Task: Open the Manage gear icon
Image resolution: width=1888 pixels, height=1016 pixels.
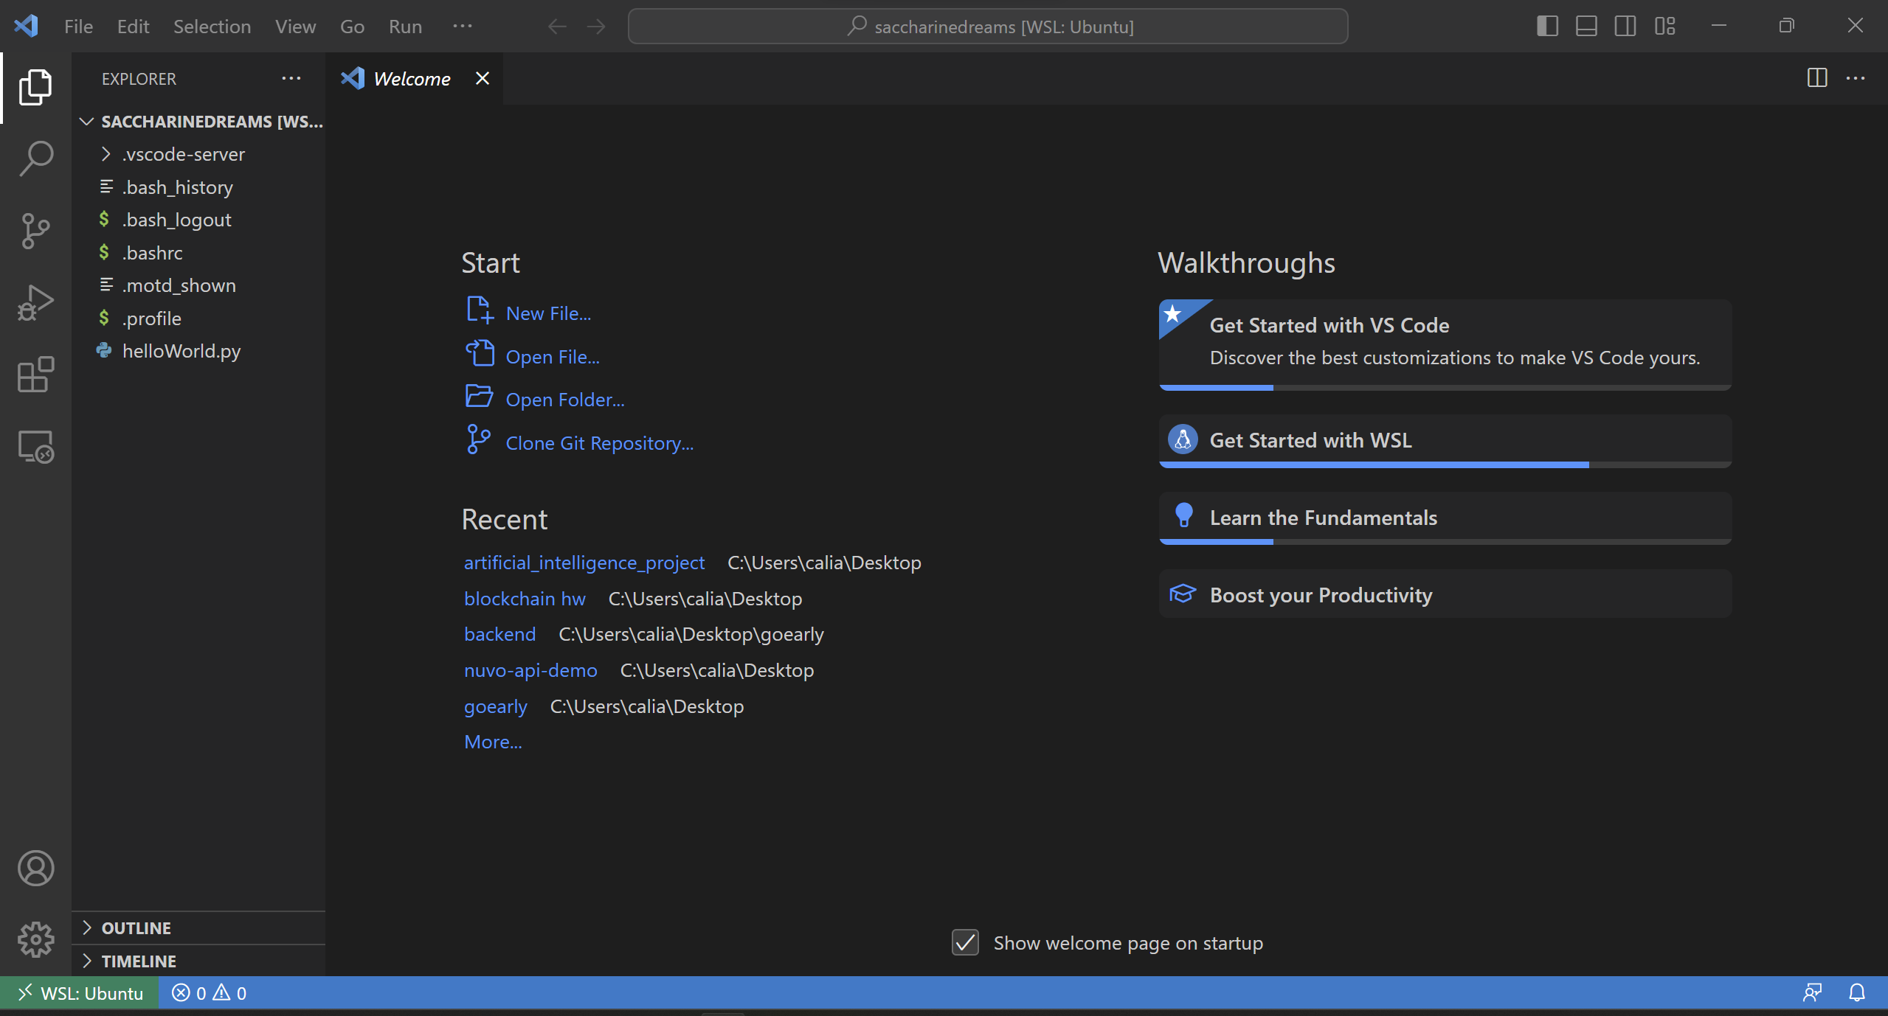Action: click(x=35, y=939)
